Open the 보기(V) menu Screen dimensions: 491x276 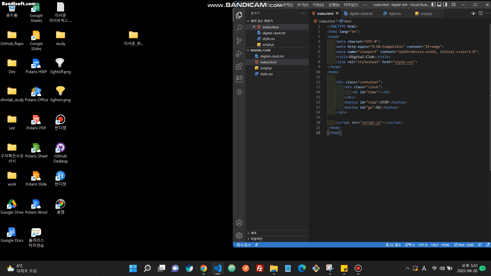(x=303, y=5)
